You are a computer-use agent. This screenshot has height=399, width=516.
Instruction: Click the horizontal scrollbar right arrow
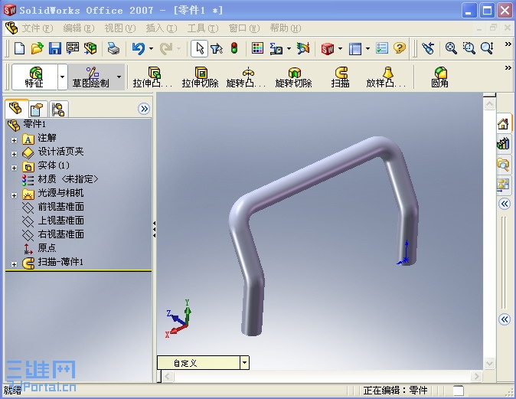tap(476, 376)
